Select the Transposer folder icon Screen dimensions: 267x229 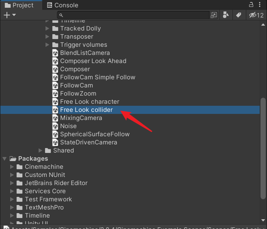click(55, 37)
